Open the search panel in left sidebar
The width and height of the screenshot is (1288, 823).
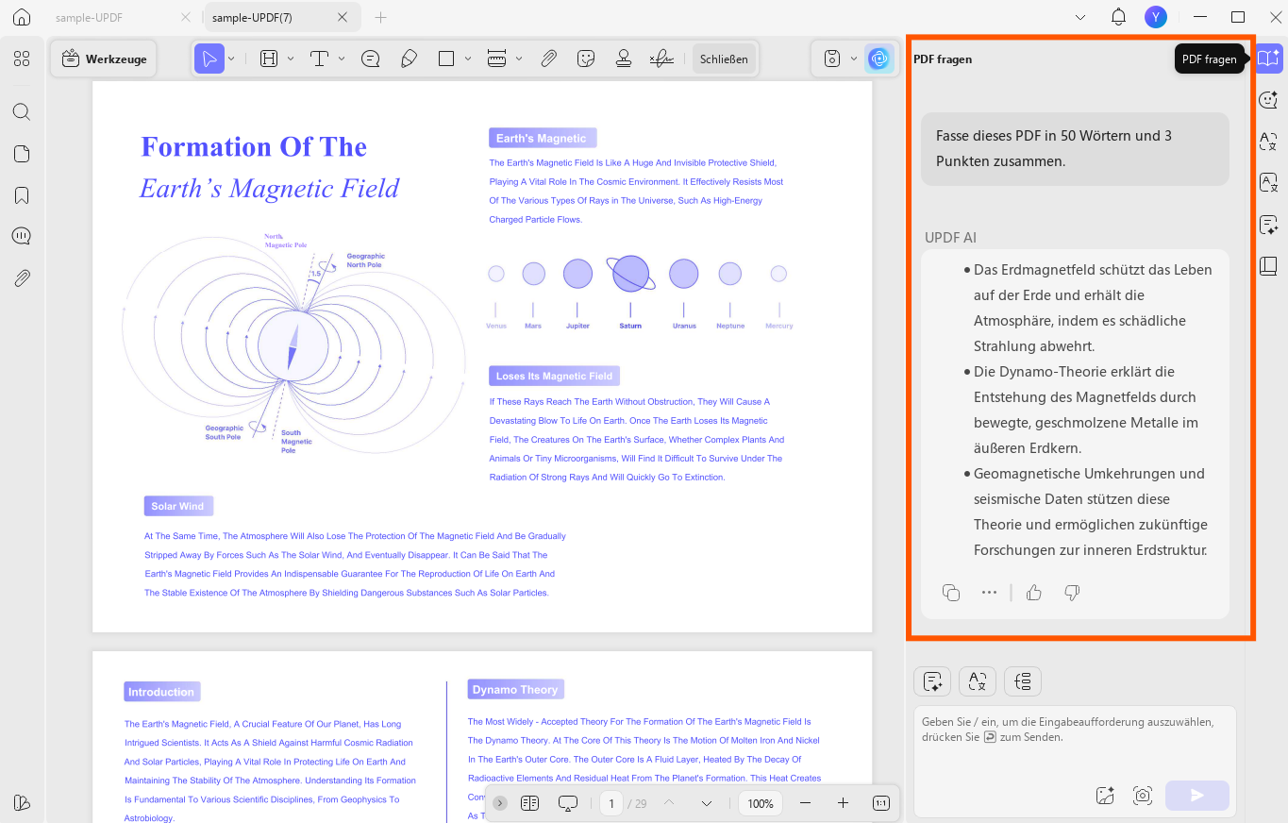pos(22,111)
